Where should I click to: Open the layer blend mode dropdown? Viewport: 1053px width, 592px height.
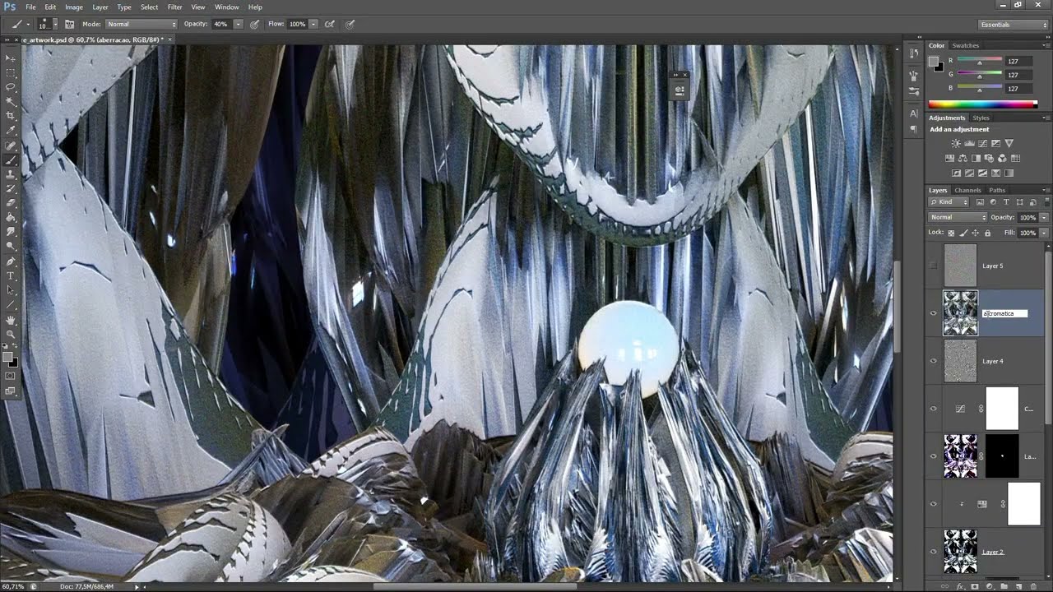958,217
